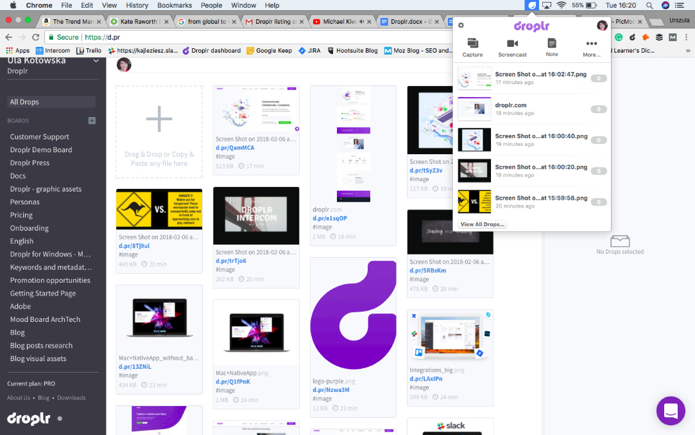
Task: Click the Grammarly extension icon
Action: [619, 37]
